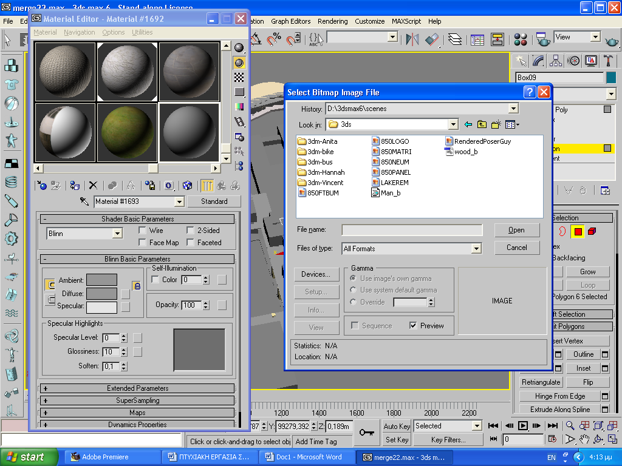Viewport: 622px width, 466px height.
Task: Open the Look in folder dropdown
Action: point(453,124)
